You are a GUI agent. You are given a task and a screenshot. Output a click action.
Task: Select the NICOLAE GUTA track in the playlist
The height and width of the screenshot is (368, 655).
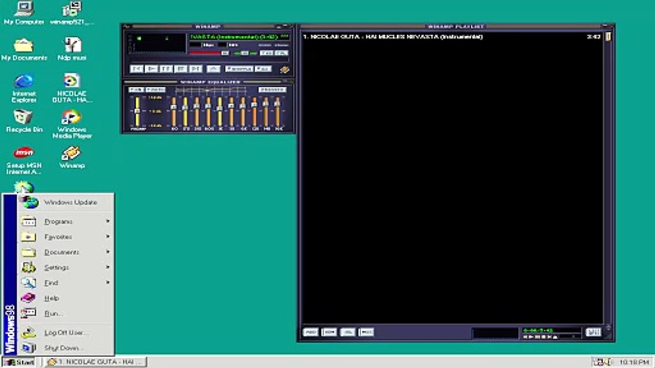click(452, 37)
